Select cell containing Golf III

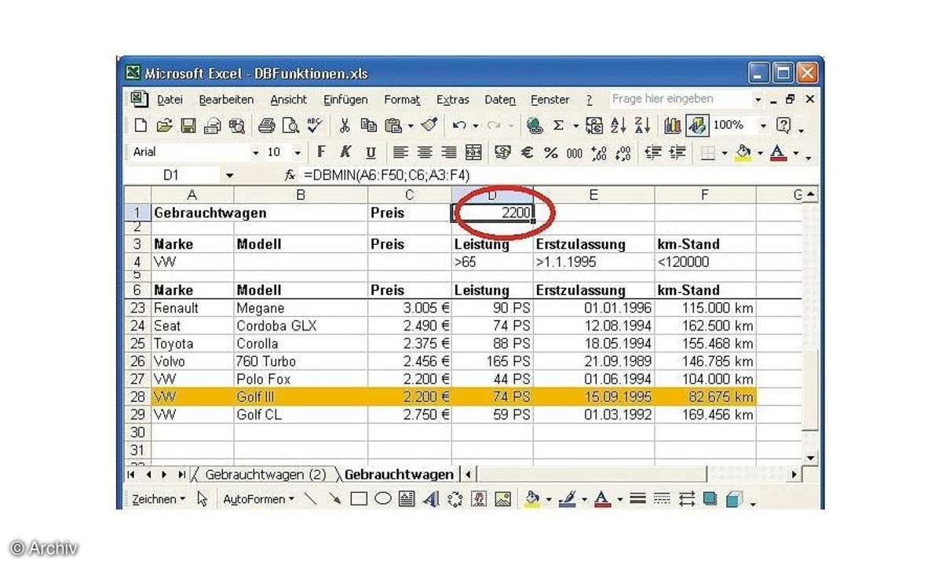pos(301,396)
